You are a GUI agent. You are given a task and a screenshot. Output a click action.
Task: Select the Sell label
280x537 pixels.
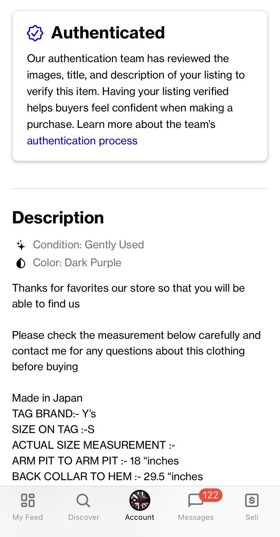[x=252, y=517]
